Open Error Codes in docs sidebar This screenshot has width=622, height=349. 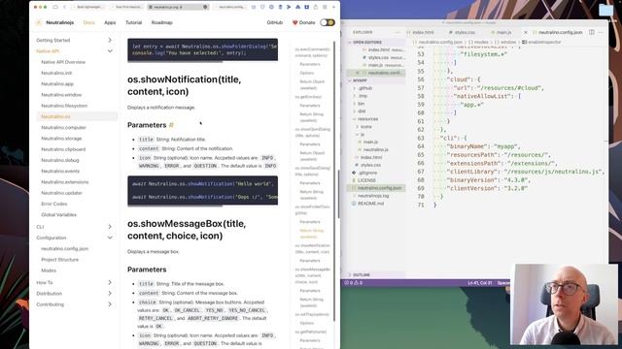click(x=54, y=204)
